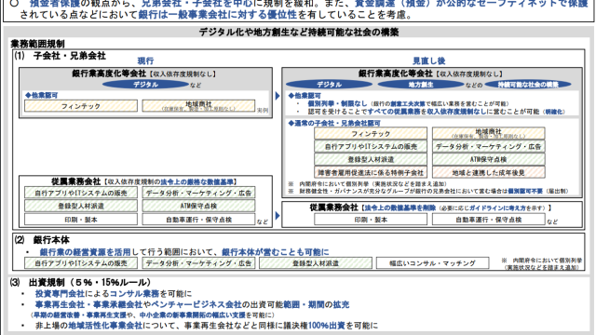Click 従属業務会社 heading in the 見直し後 panel
Screen dimensions: 596x335
[x=333, y=208]
